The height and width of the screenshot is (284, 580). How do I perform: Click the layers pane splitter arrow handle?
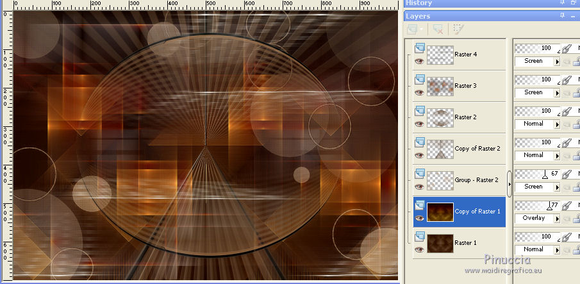[x=510, y=184]
